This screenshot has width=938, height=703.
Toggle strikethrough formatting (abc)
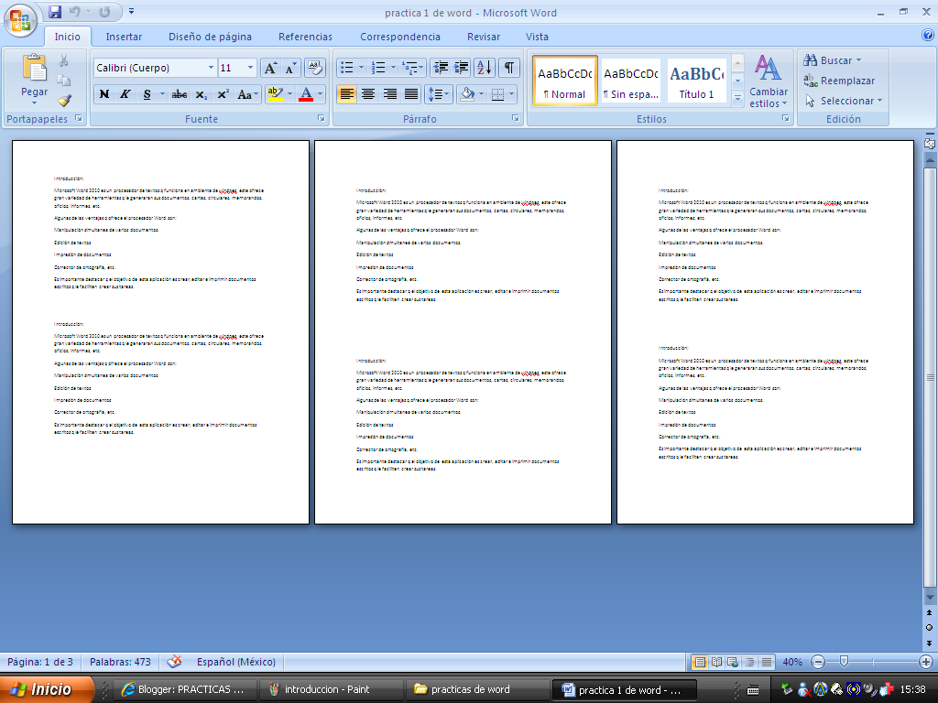[x=179, y=94]
